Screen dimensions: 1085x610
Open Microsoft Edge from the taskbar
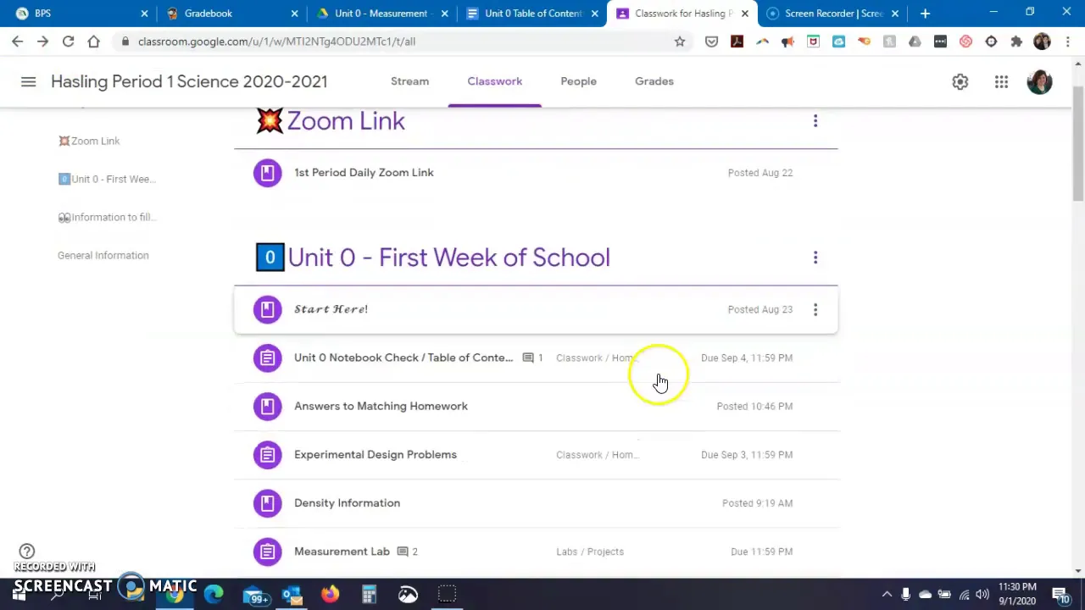pyautogui.click(x=214, y=595)
